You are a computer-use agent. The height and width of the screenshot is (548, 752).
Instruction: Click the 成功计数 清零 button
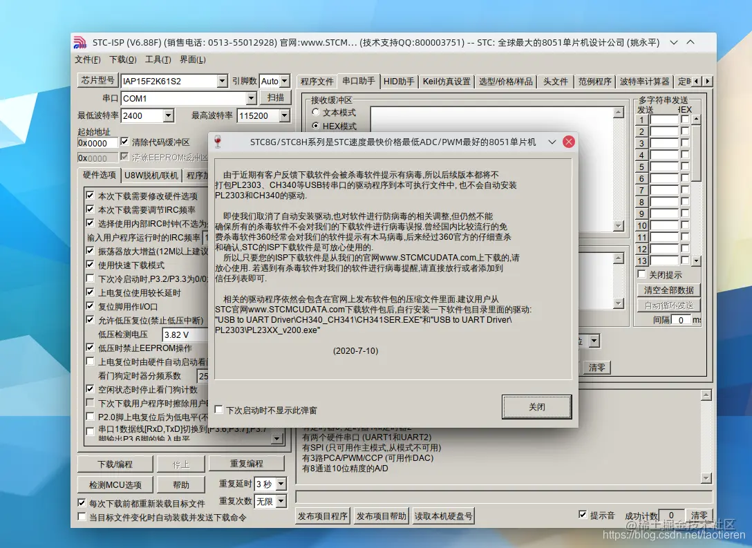tap(699, 516)
